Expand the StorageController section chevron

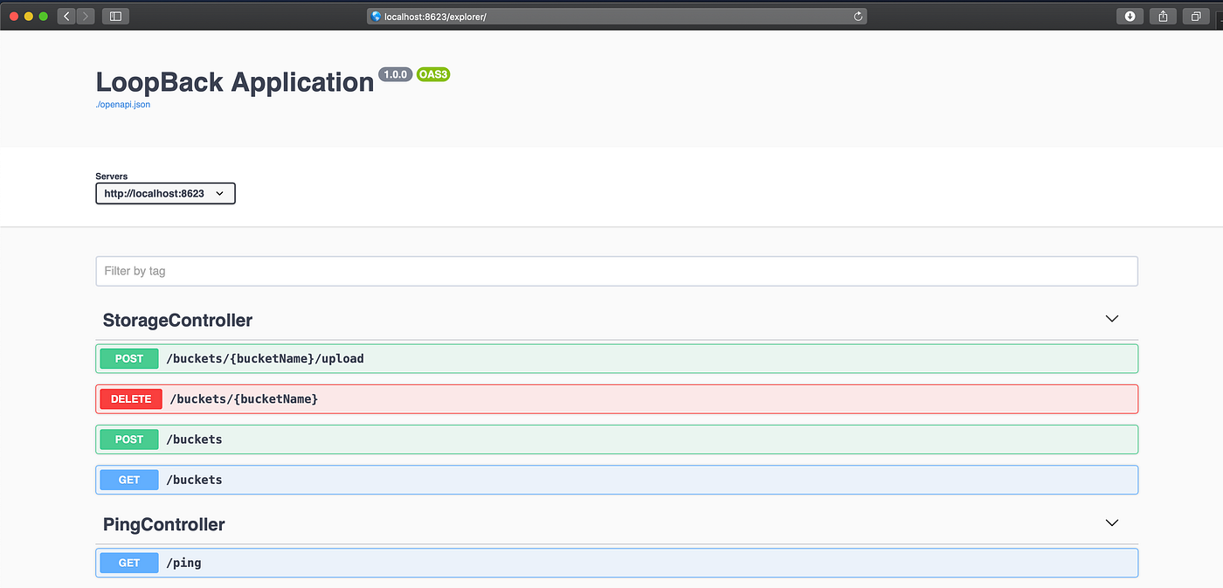(1111, 319)
